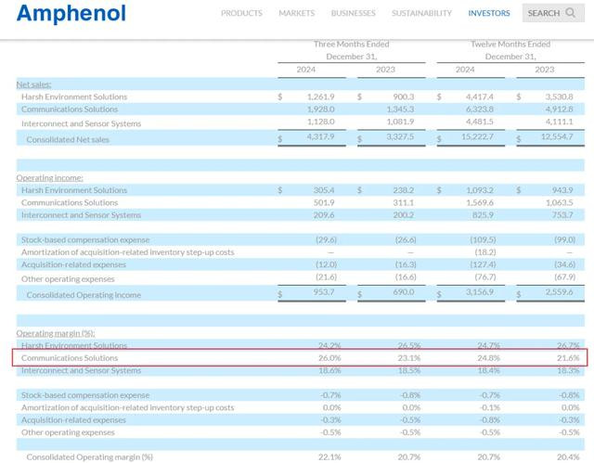Click 'Consolidated Operating margin (%)' row label

coord(90,457)
